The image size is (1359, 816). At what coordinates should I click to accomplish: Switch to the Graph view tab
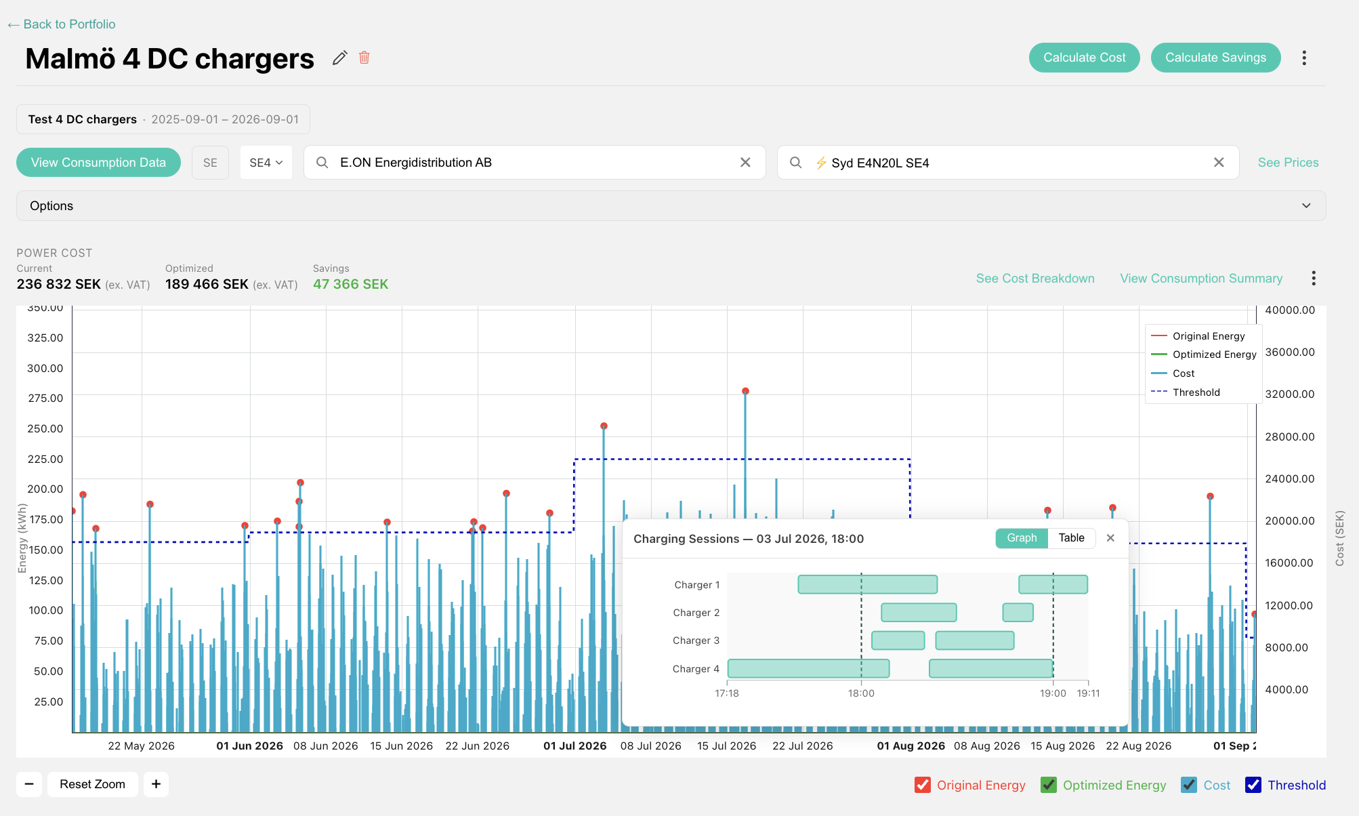pos(1022,538)
